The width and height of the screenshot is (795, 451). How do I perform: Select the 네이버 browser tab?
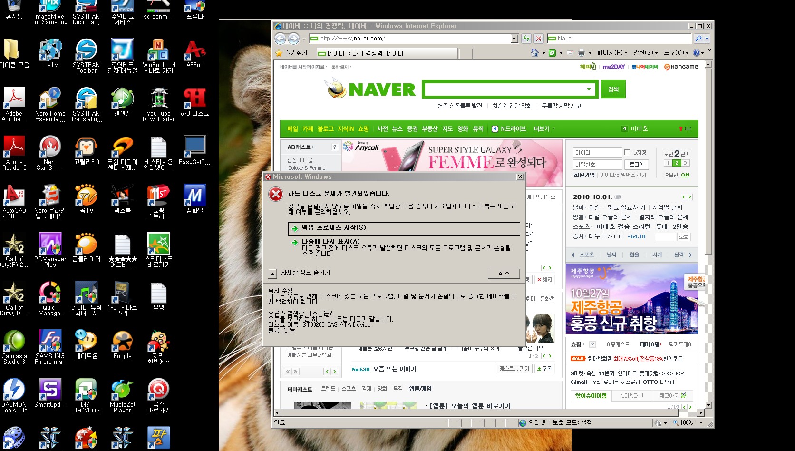387,53
